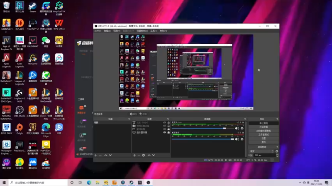Open source properties gear in Sources toolbar
Image resolution: width=332 pixels, height=186 pixels.
[x=144, y=155]
